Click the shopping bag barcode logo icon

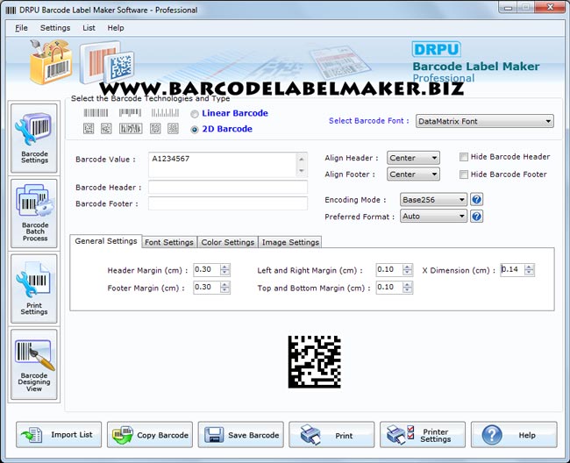tap(50, 61)
